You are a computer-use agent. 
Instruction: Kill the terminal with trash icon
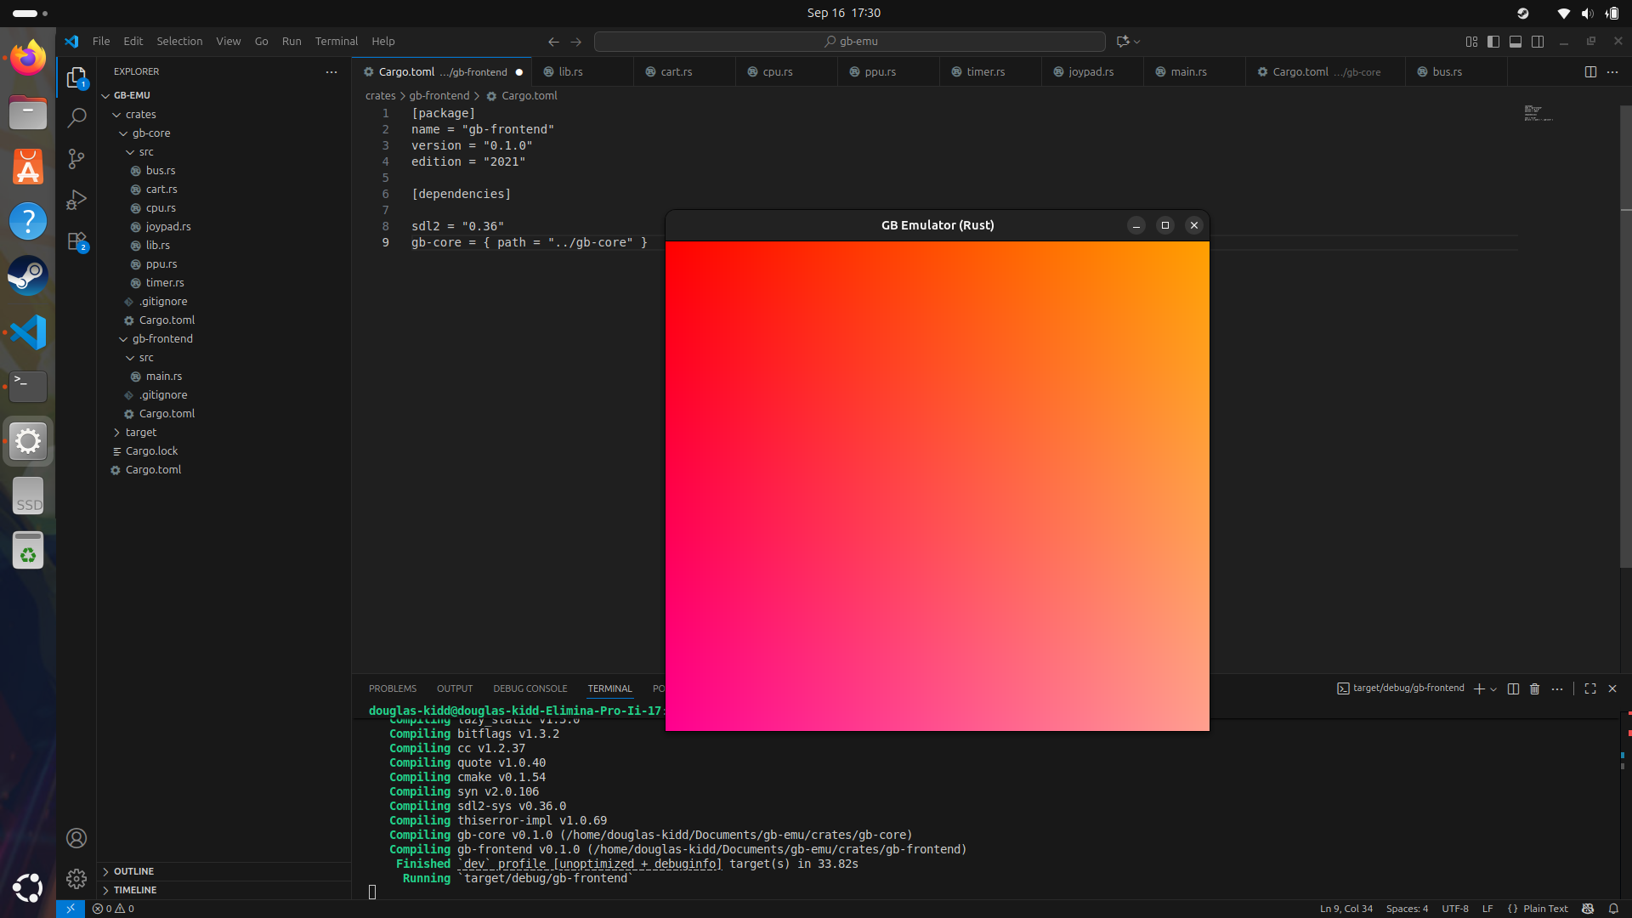pyautogui.click(x=1534, y=688)
